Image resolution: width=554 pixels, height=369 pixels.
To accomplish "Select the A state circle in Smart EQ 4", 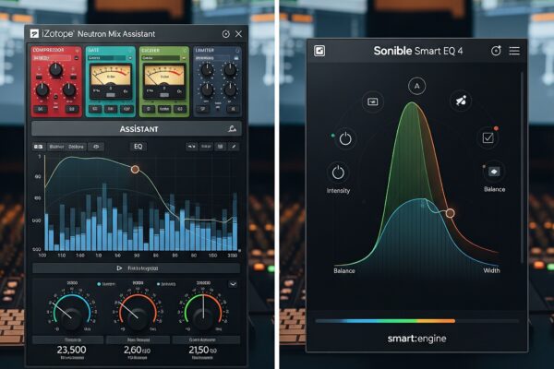I will point(417,86).
